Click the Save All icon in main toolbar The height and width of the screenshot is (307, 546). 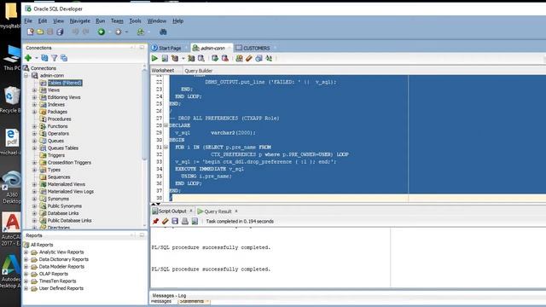(60, 32)
